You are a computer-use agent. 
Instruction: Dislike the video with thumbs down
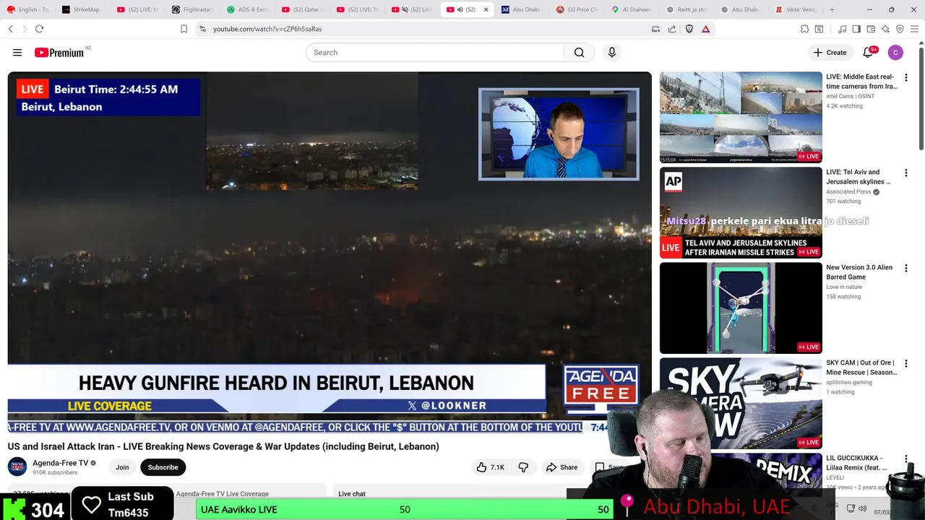point(523,467)
